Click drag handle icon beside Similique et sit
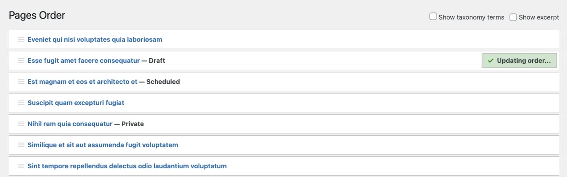Screen dimensions: 567x177 coord(21,145)
